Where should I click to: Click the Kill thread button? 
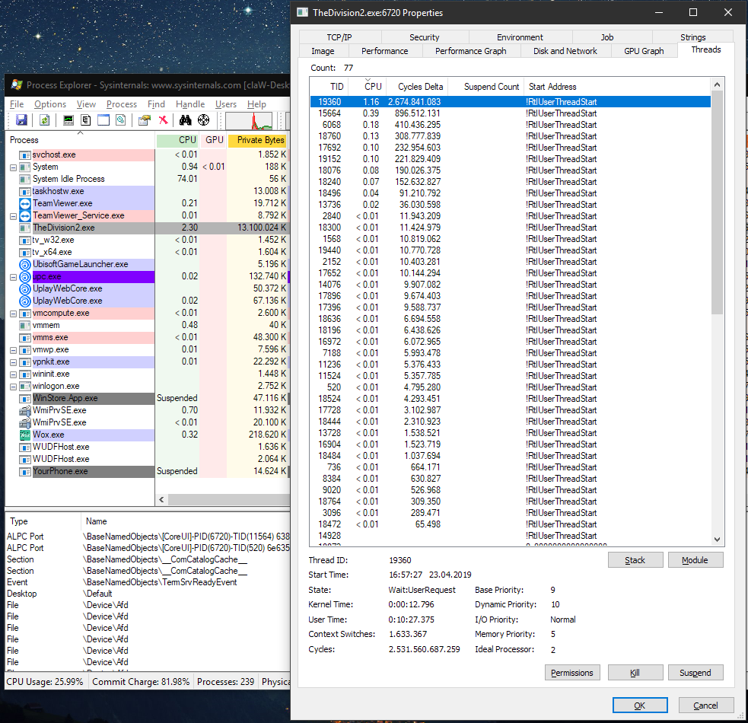coord(635,673)
